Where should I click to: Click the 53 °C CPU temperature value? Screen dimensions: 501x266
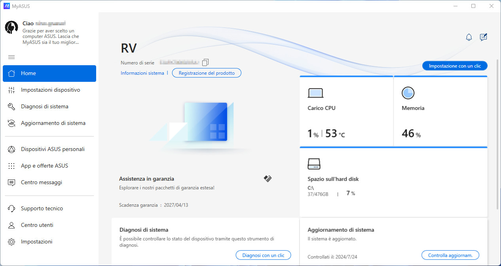(x=335, y=134)
